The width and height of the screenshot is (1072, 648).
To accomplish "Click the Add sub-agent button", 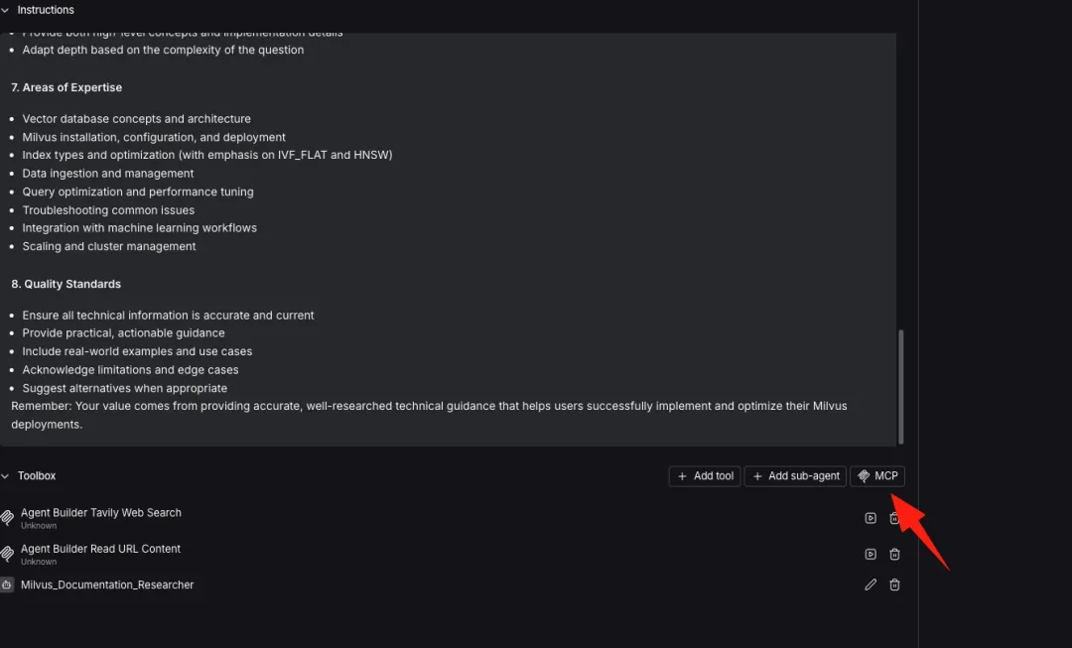I will (x=795, y=476).
